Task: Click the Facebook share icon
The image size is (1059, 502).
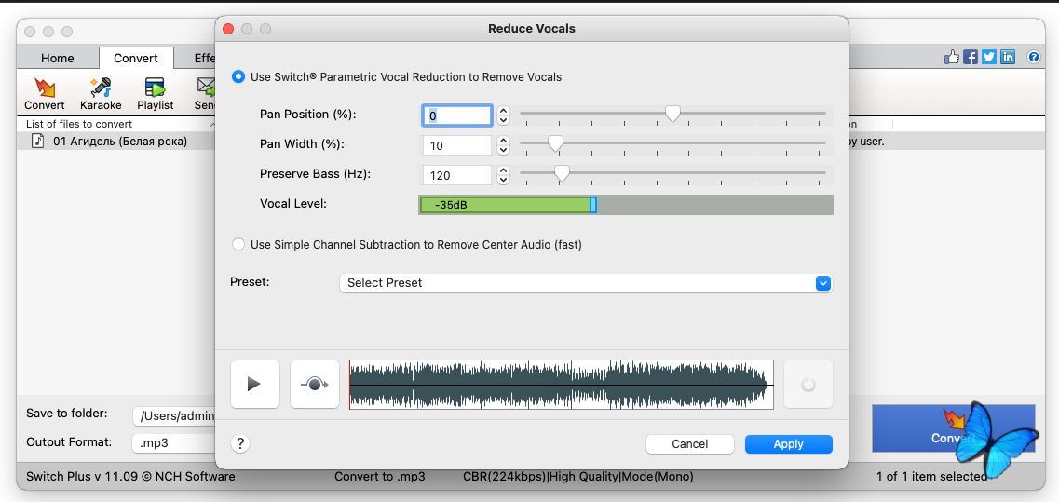Action: (x=971, y=58)
